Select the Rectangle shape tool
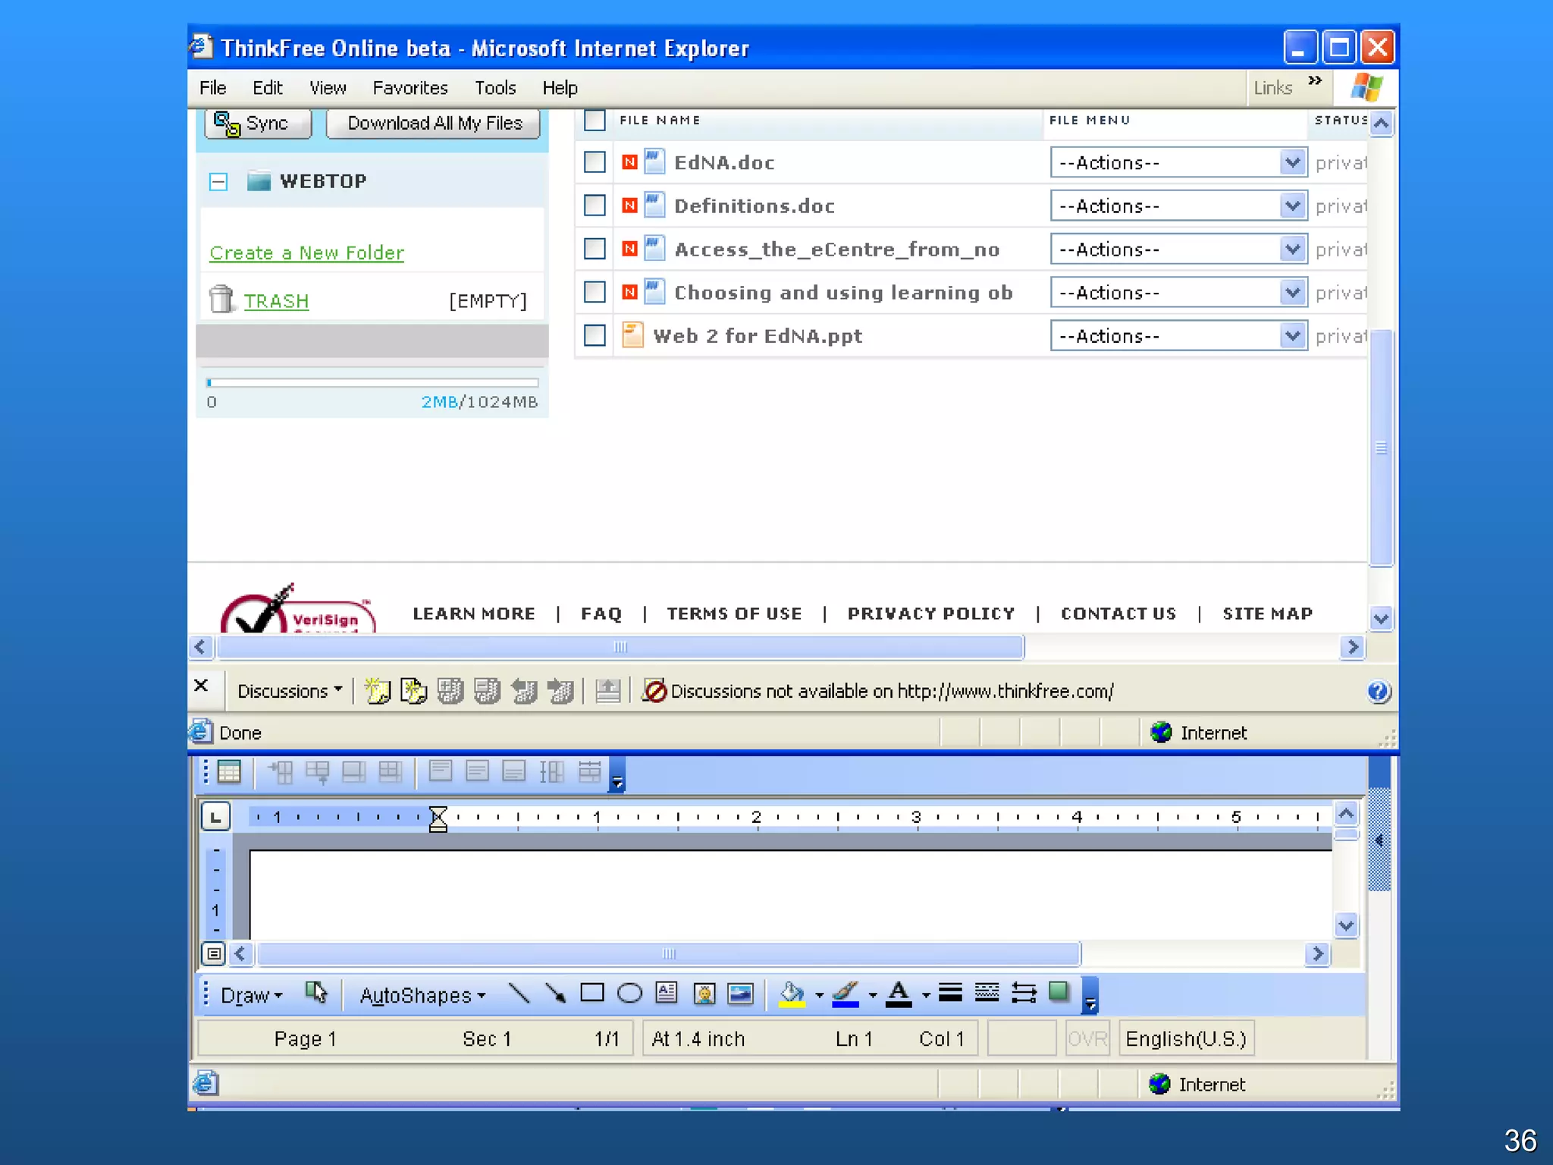Viewport: 1553px width, 1165px height. (x=591, y=994)
